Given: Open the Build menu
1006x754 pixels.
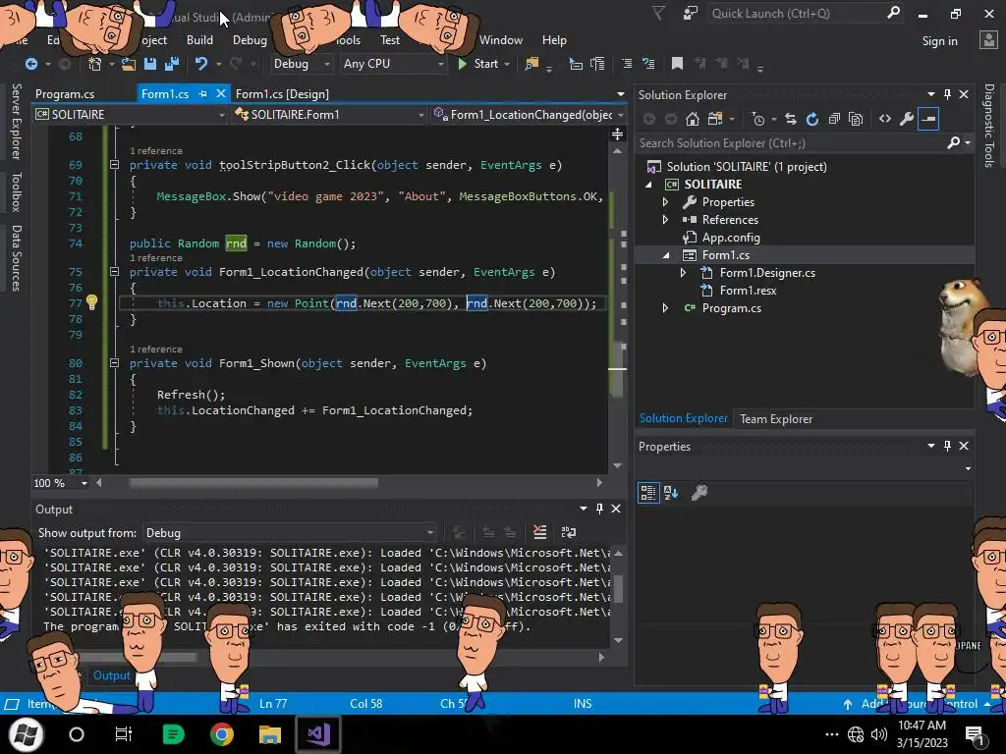Looking at the screenshot, I should tap(199, 39).
